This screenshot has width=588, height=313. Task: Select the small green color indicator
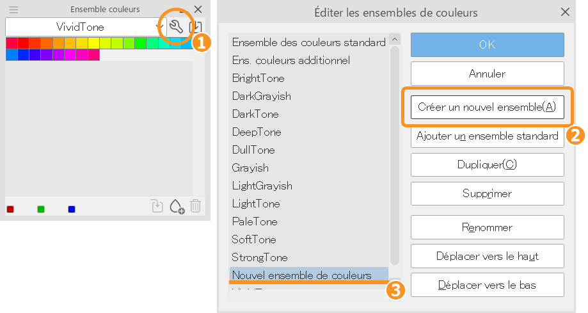(x=41, y=209)
